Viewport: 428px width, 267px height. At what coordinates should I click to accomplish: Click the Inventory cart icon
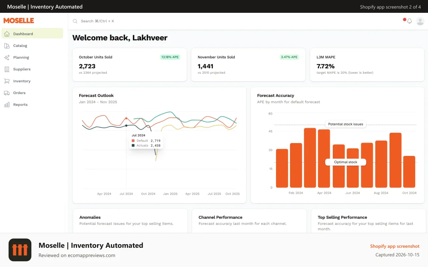(x=7, y=81)
